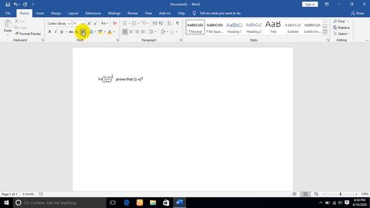Apply text highlight color
The height and width of the screenshot is (208, 370).
(x=100, y=32)
